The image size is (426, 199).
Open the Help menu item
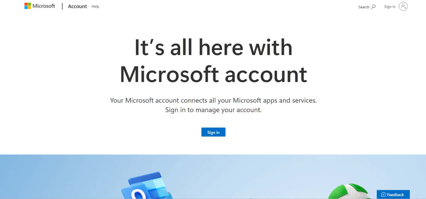pos(95,6)
